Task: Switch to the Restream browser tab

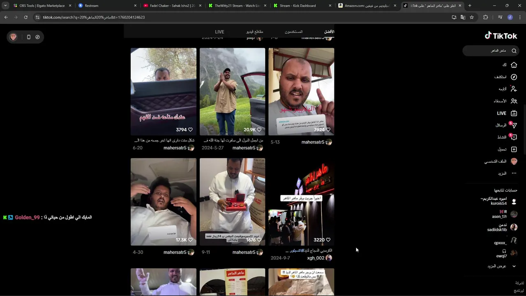Action: tap(107, 6)
